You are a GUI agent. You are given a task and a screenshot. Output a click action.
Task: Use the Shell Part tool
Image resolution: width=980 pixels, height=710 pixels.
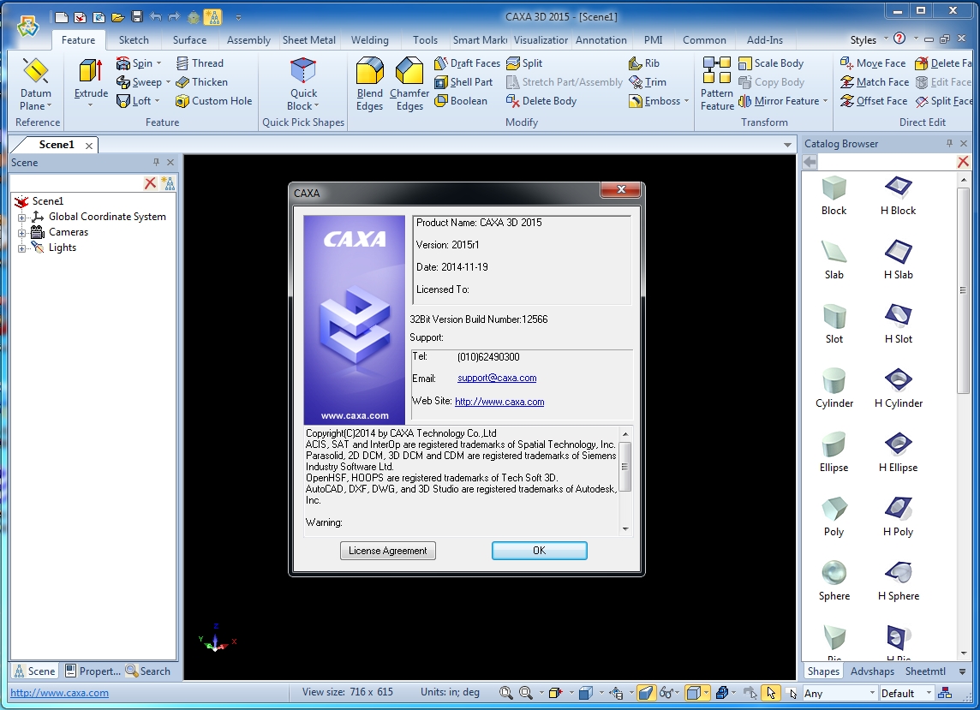click(x=463, y=82)
